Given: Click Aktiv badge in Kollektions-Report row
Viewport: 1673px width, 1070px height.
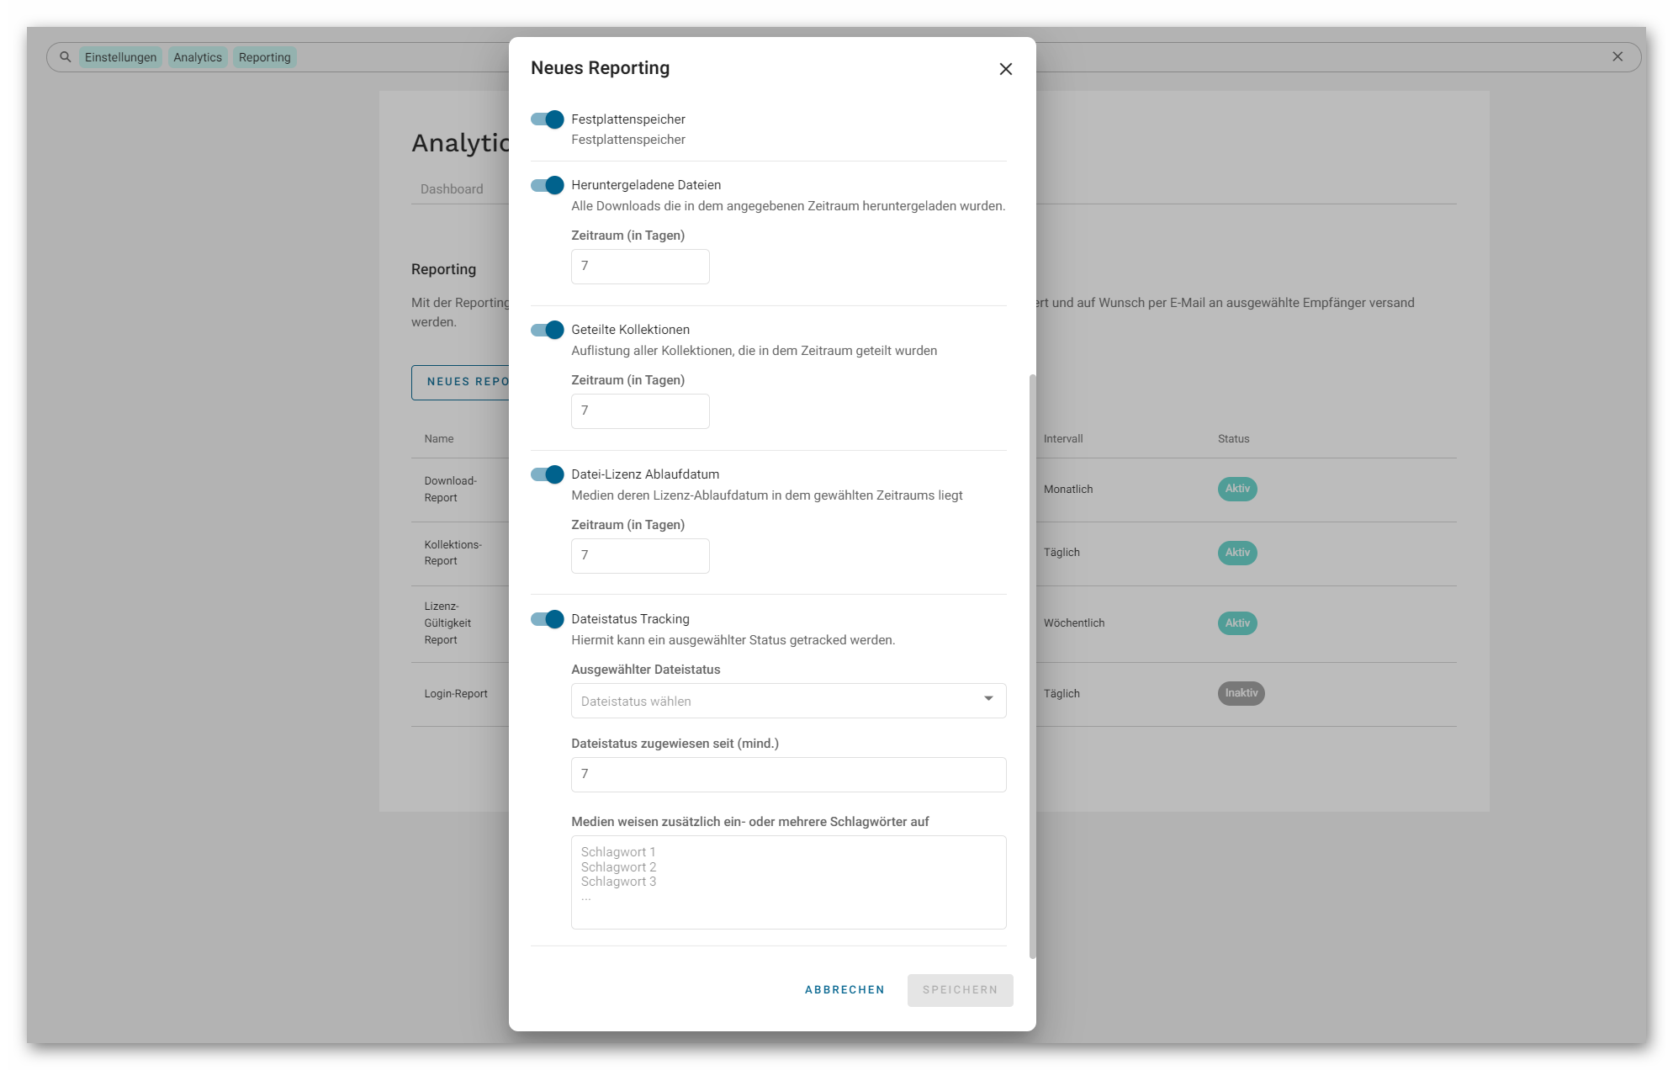Looking at the screenshot, I should click(1237, 553).
